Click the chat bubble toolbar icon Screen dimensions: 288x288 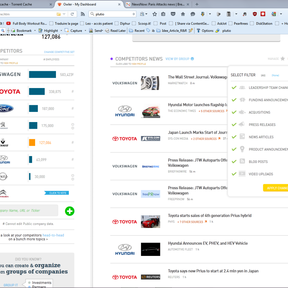tap(193, 14)
